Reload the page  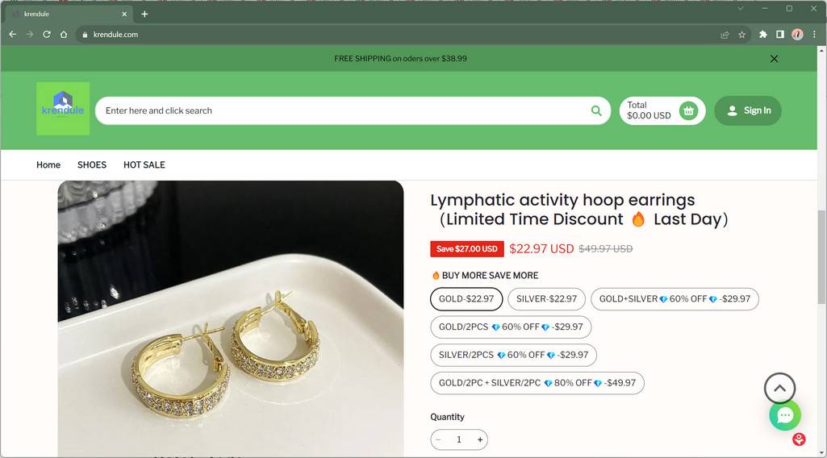(47, 35)
